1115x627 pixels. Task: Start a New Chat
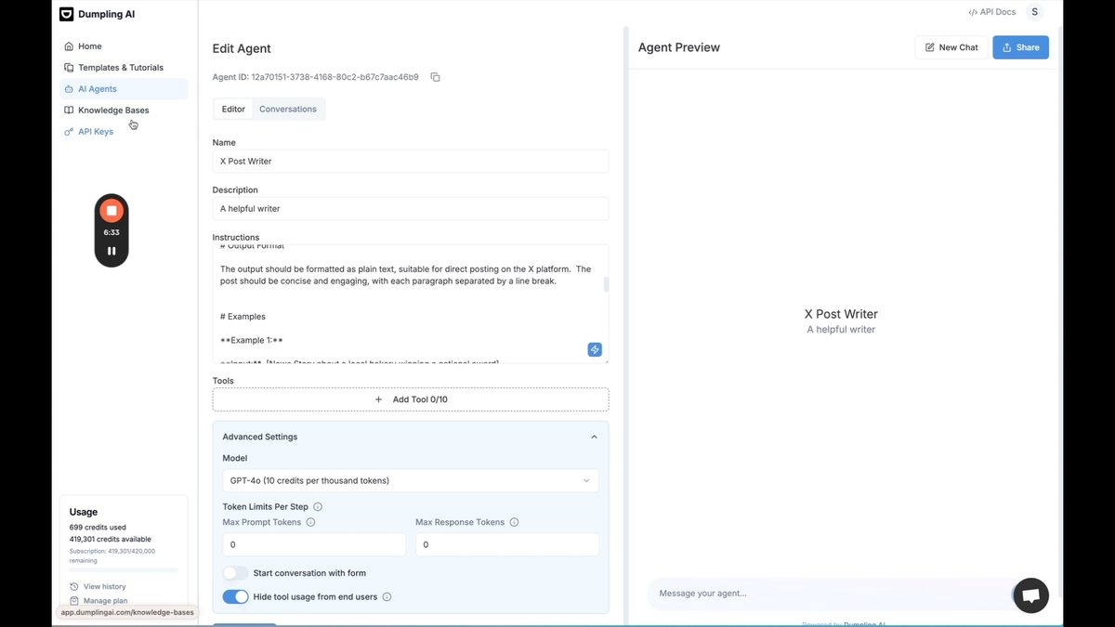tap(951, 47)
